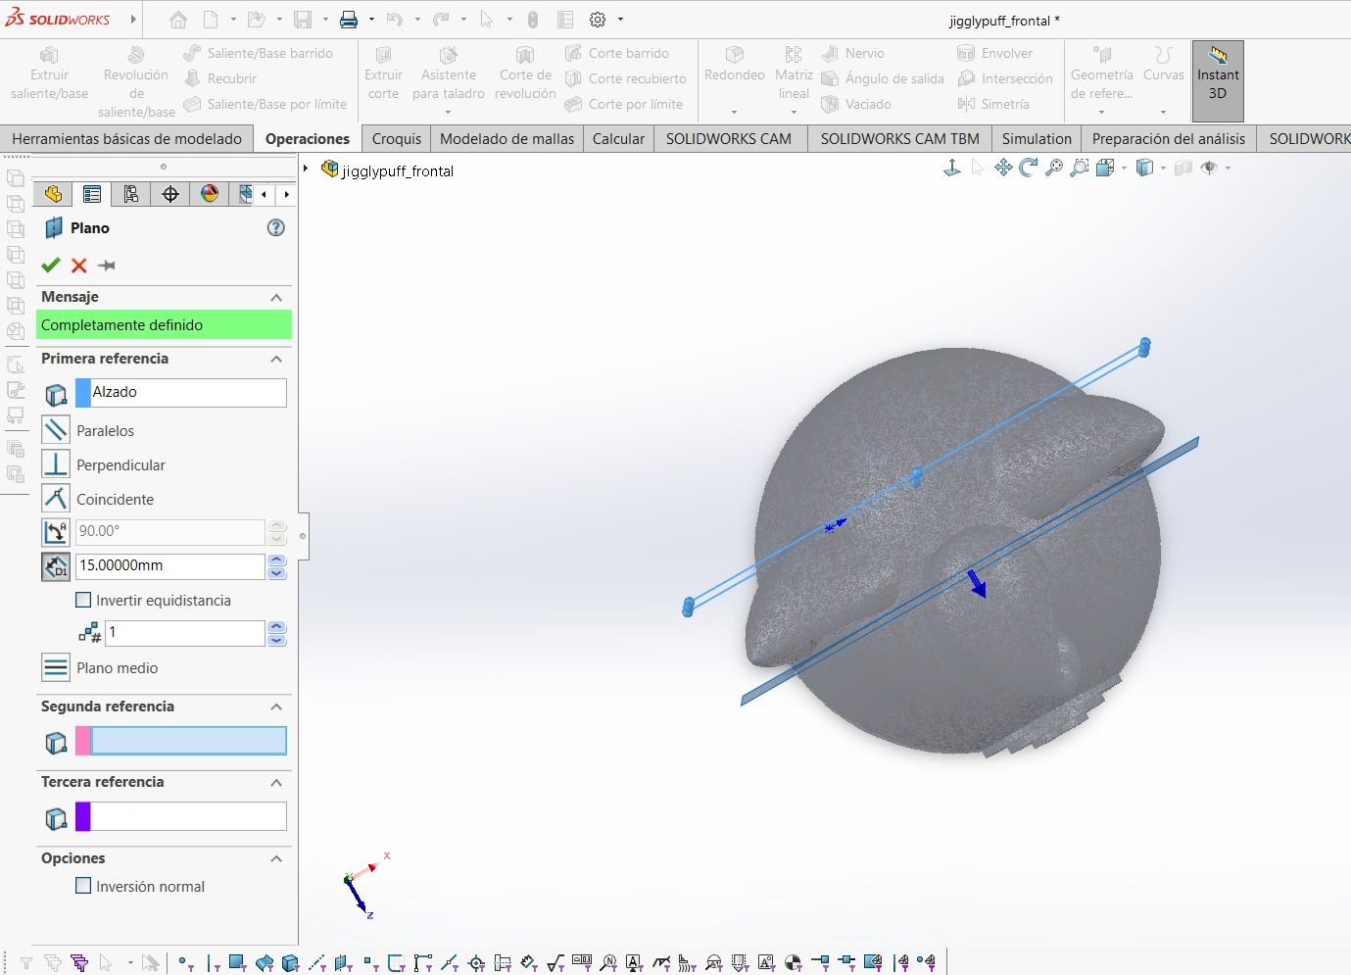Image resolution: width=1351 pixels, height=975 pixels.
Task: Toggle the Instant 3D button
Action: point(1218,80)
